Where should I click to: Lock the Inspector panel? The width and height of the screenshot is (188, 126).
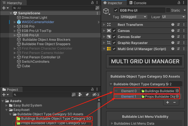click(179, 2)
